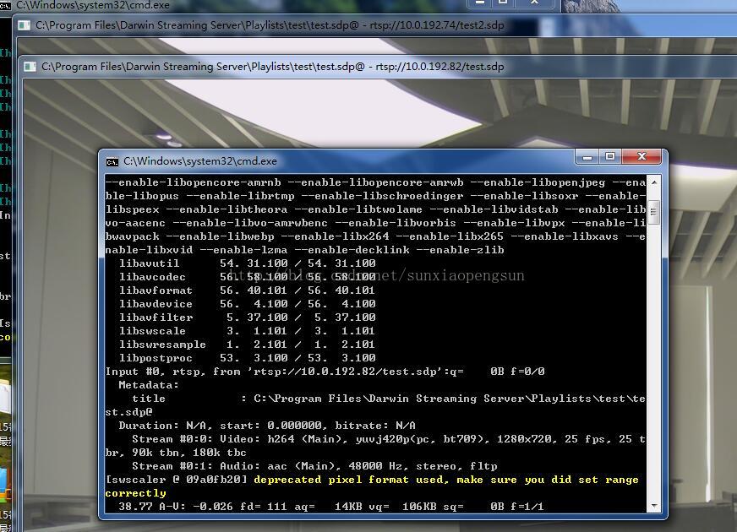Click the yellow 'deprecated pixel format used' warning
This screenshot has width=737, height=532.
372,486
